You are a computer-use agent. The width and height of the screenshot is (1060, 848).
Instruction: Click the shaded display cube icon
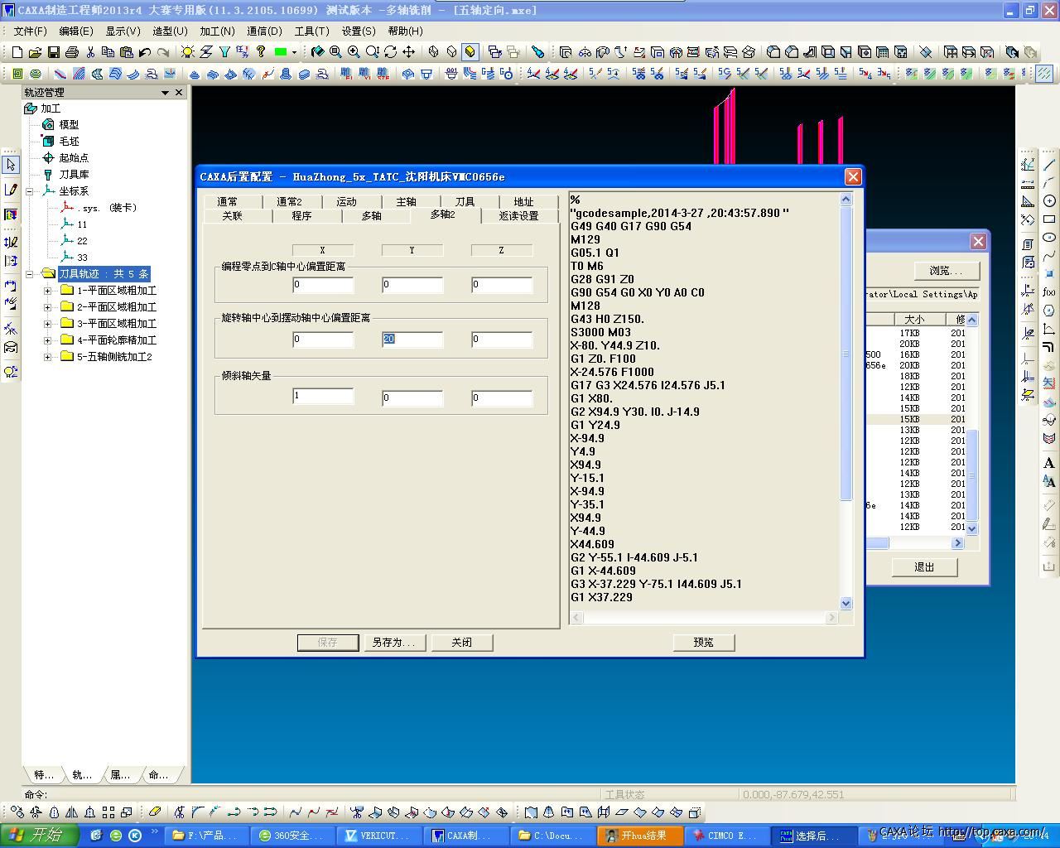470,51
